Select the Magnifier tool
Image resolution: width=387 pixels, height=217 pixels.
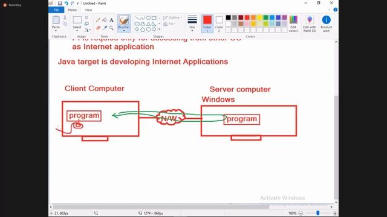coord(111,28)
